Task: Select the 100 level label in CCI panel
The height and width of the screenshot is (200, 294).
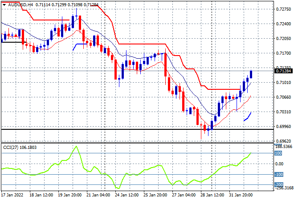Action: [x=278, y=153]
